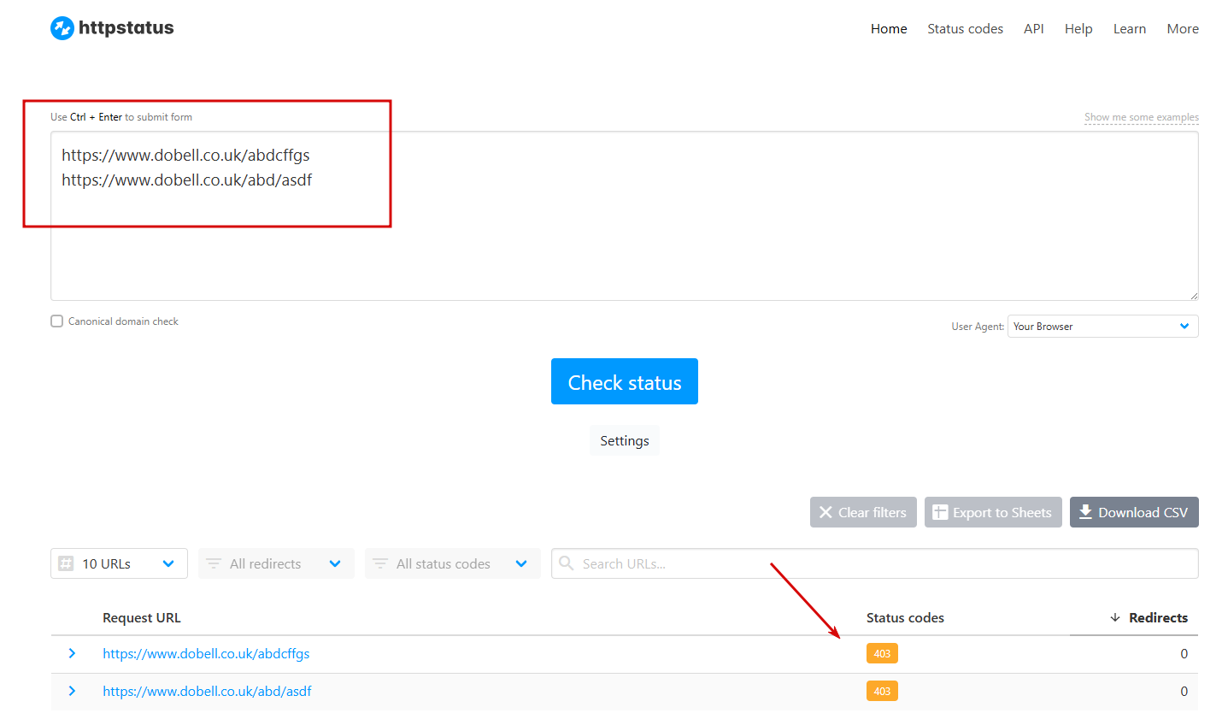
Task: Click the redirect count 0 for abdcffgs
Action: coord(1184,654)
